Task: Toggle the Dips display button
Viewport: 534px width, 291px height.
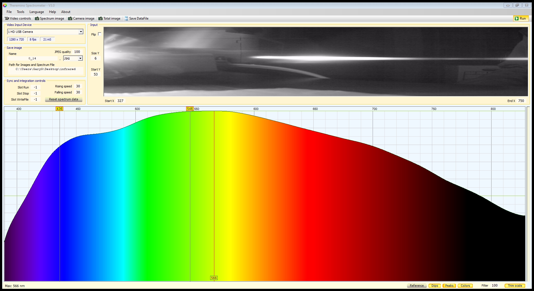Action: [435, 285]
